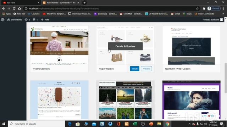Image resolution: width=227 pixels, height=127 pixels.
Task: Open the volume control in system tray
Action: [206, 124]
